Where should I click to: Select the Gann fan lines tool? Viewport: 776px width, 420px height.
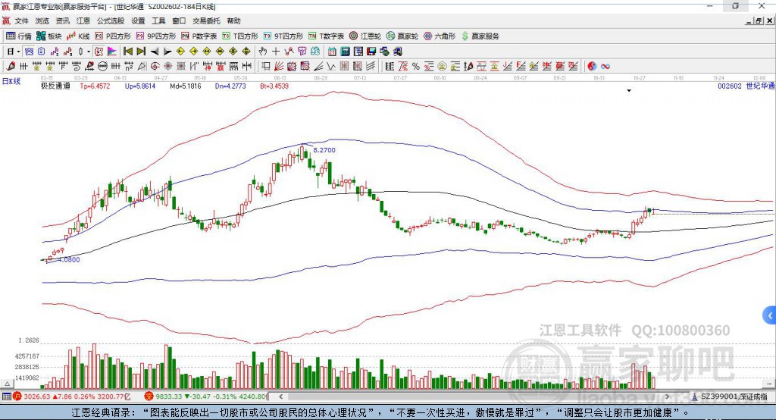279,67
